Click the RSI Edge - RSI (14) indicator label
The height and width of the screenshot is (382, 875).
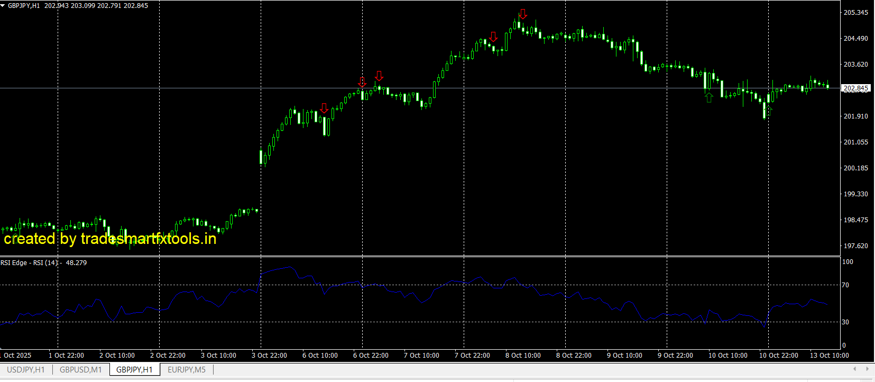(x=30, y=263)
